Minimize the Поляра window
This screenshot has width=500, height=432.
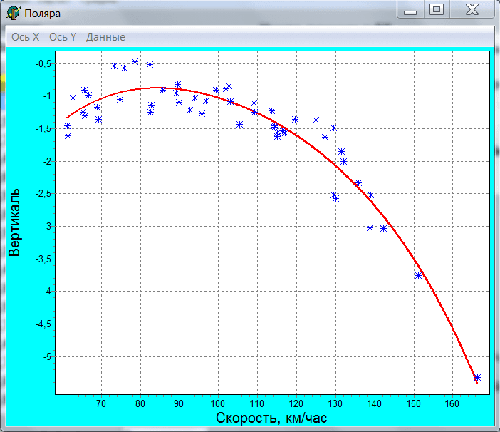click(408, 10)
